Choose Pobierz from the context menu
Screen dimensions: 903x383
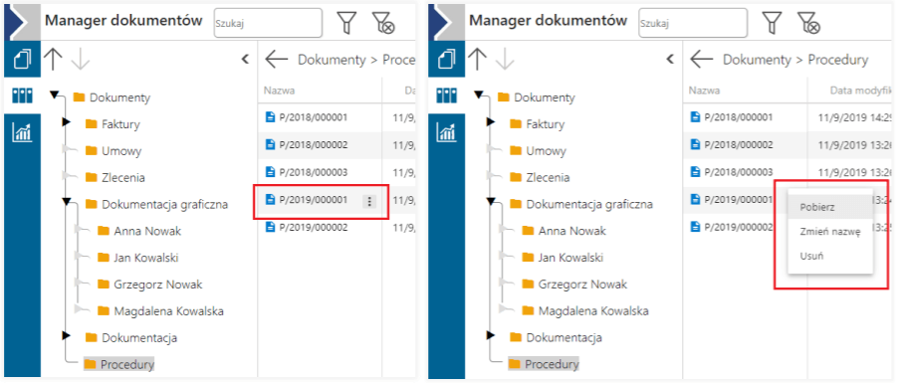(830, 208)
